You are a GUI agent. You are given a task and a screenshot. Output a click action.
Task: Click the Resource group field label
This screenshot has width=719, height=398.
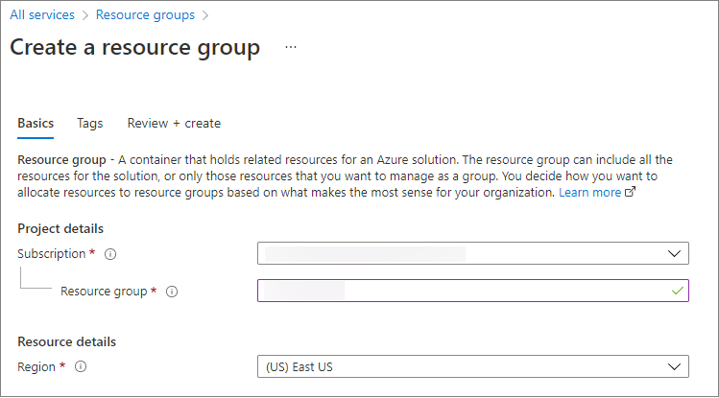tap(104, 292)
